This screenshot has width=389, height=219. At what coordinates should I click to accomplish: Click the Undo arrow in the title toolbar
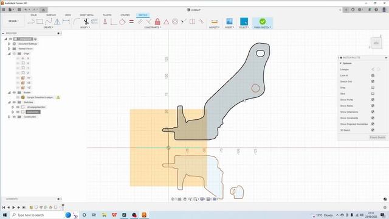coord(26,10)
